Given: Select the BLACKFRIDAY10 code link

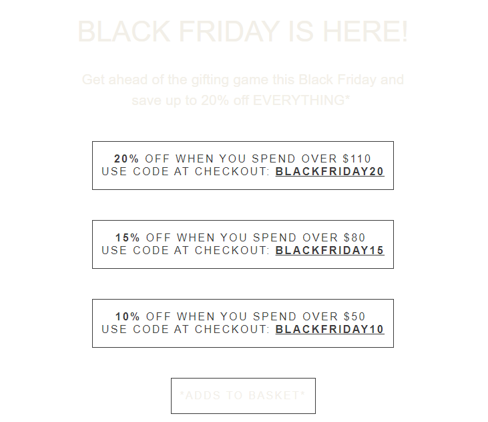Looking at the screenshot, I should 330,329.
